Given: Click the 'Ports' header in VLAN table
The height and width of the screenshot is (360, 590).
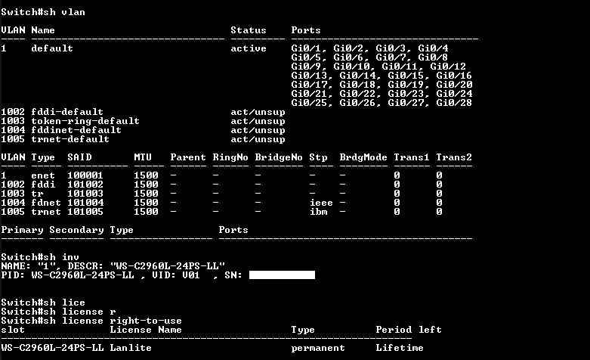Looking at the screenshot, I should click(x=305, y=30).
